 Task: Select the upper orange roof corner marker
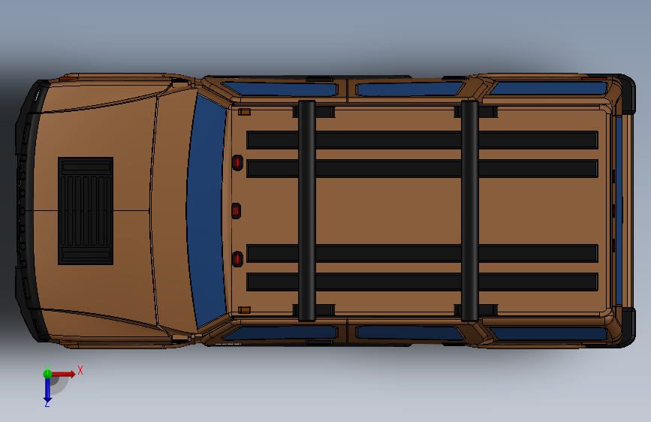tap(244, 112)
